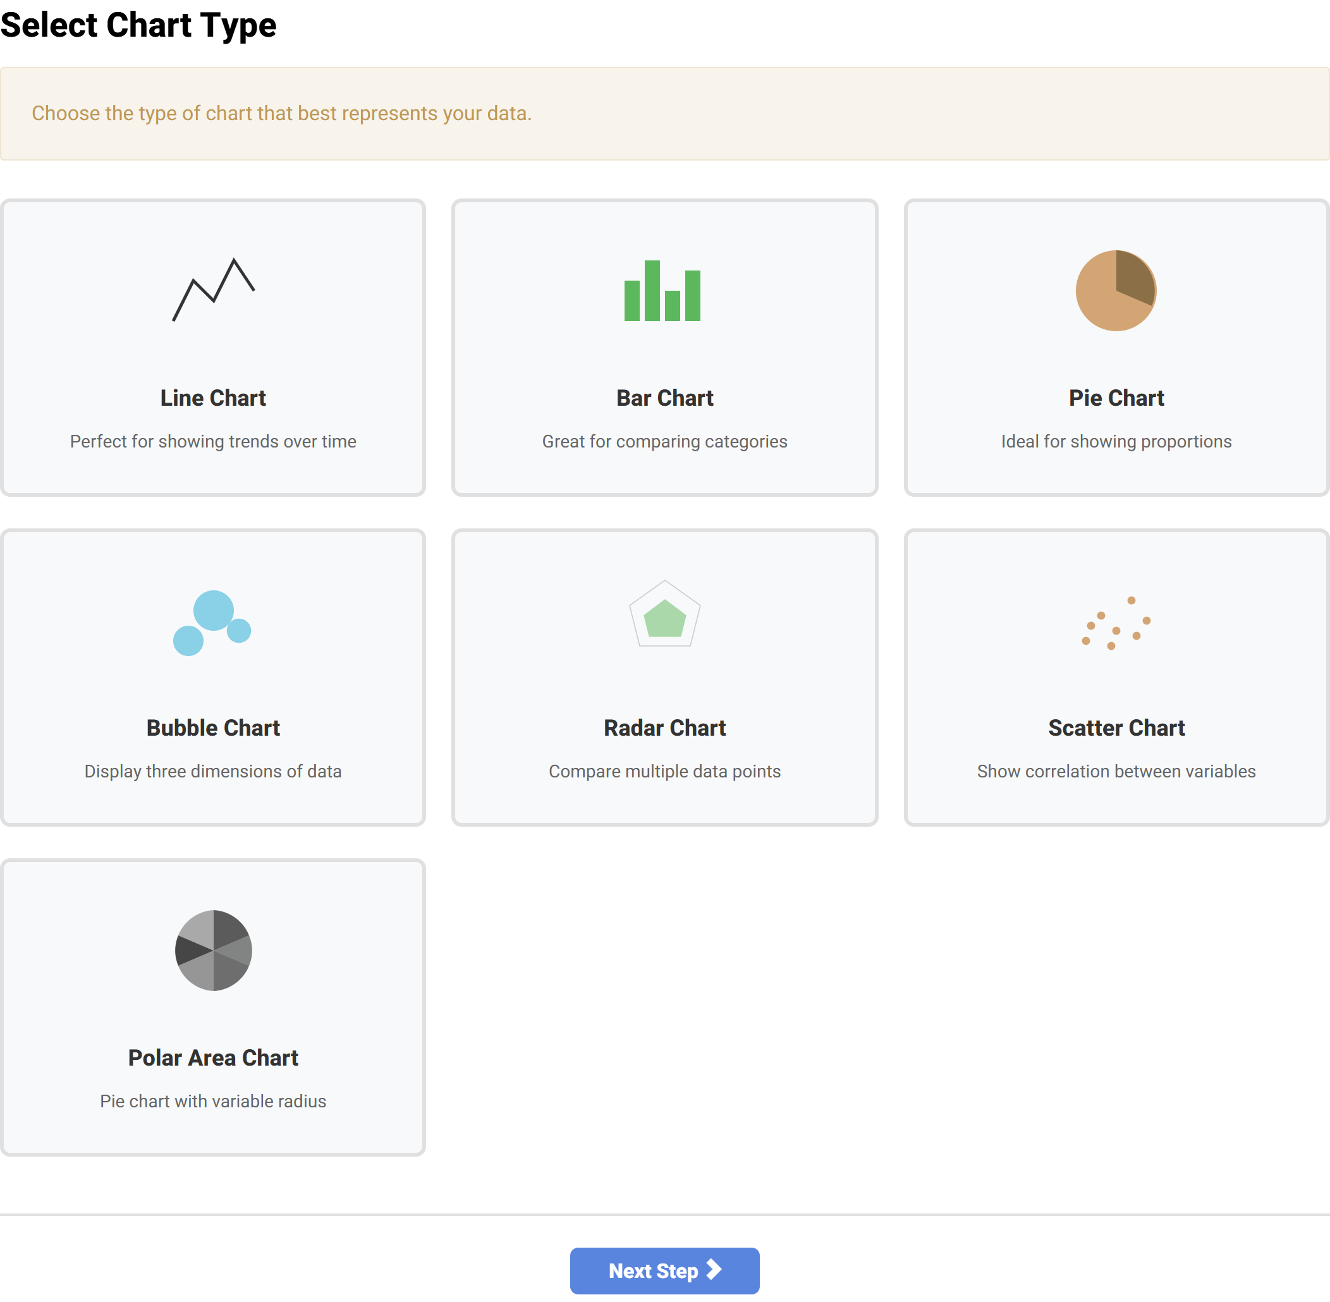This screenshot has width=1330, height=1302.
Task: Click the radar chart pentagon icon
Action: (x=664, y=613)
